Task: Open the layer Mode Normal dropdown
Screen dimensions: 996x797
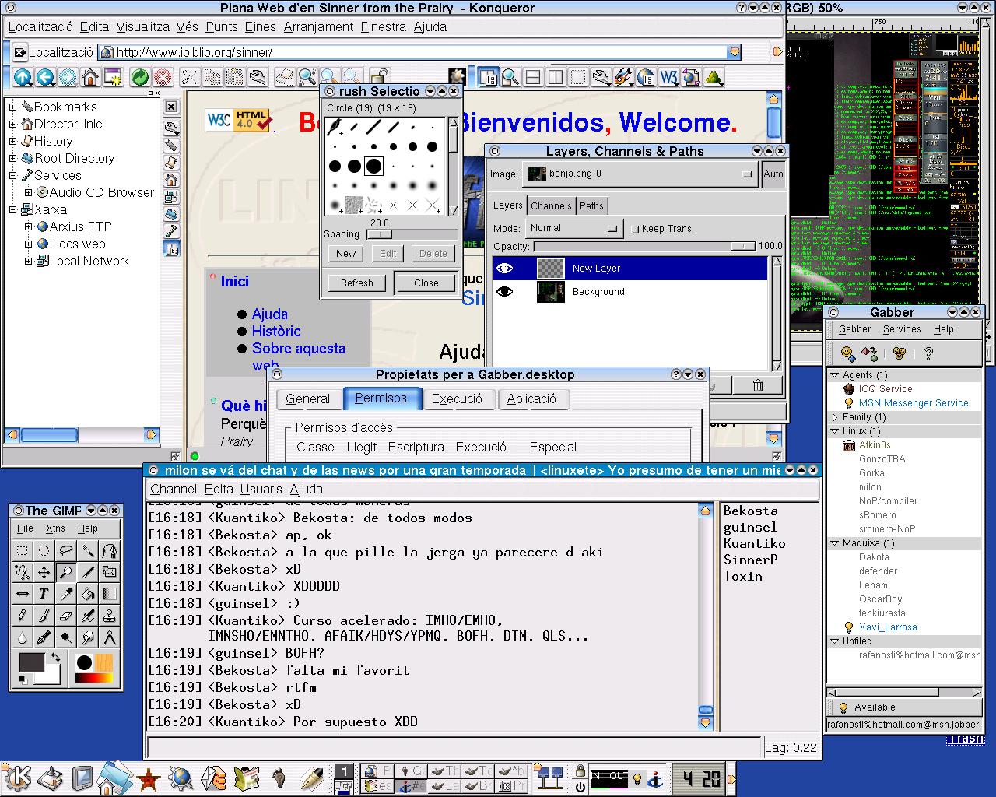Action: click(x=574, y=228)
